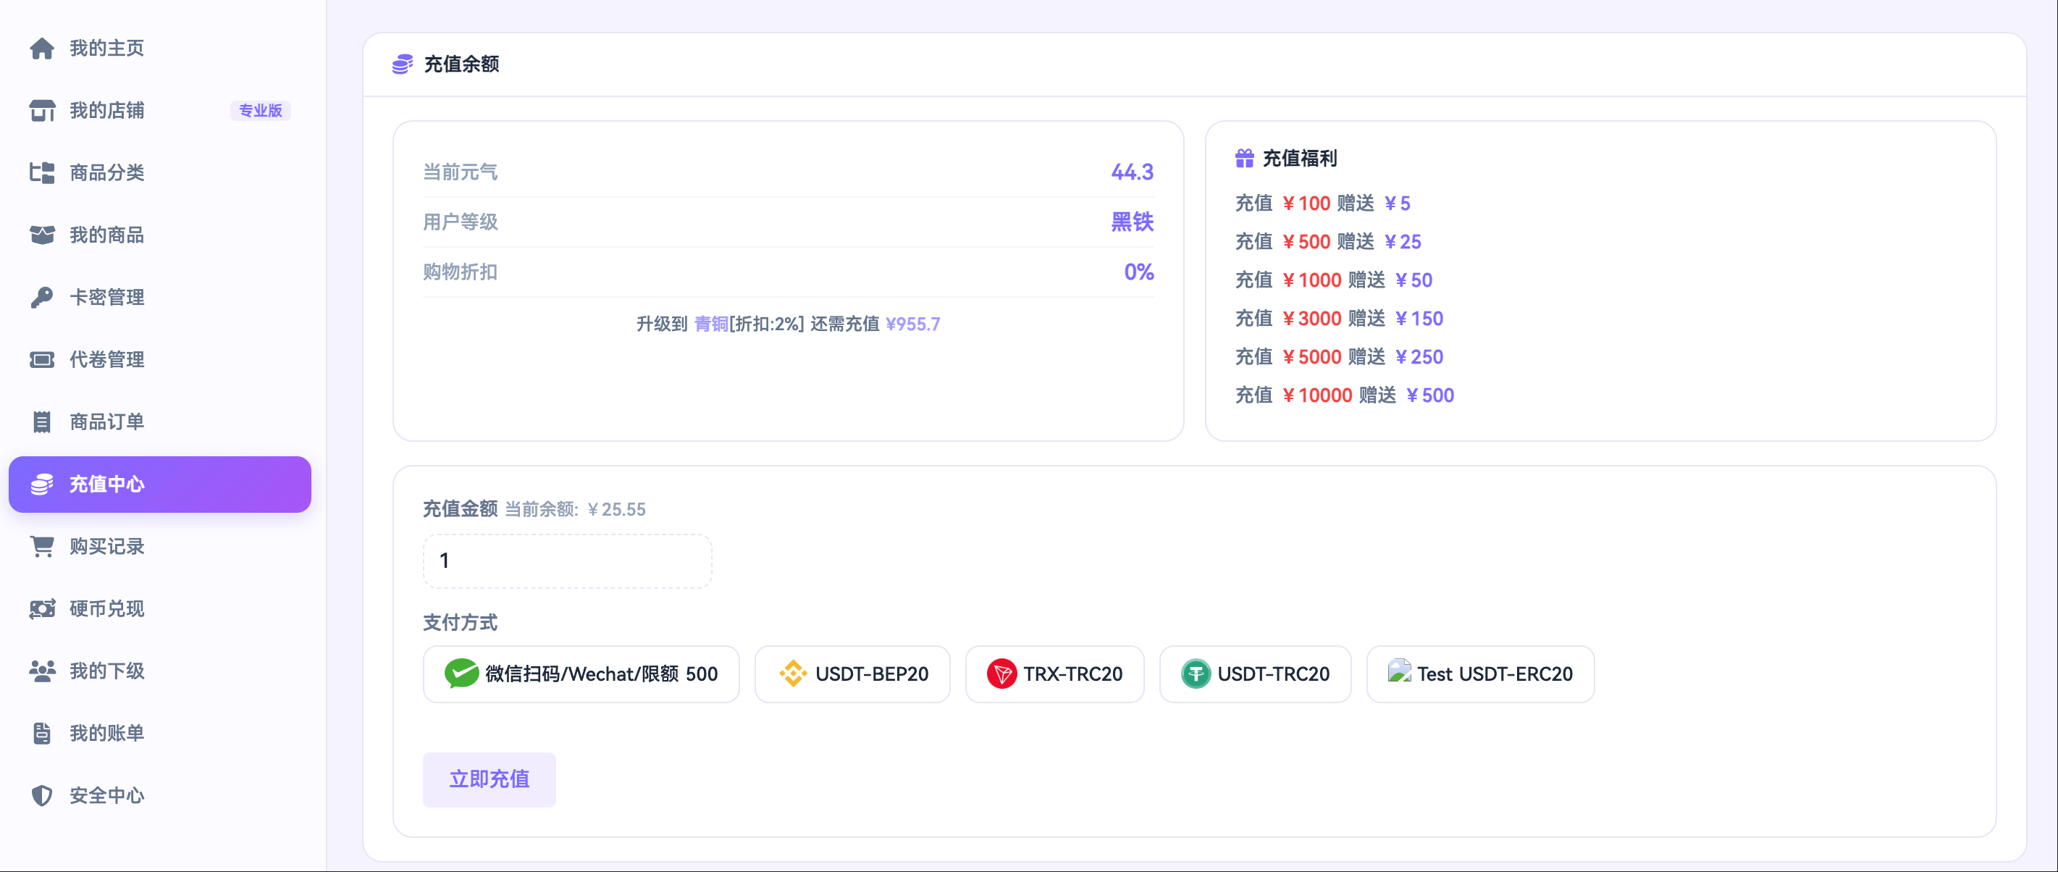Click the cash icon for 硬币兑现

coord(41,609)
